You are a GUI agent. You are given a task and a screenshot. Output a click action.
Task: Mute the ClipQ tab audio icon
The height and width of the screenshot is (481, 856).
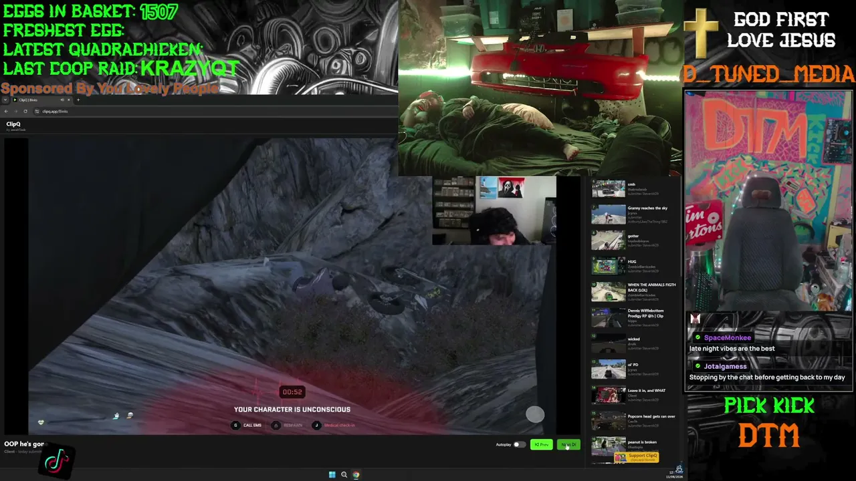tap(64, 100)
